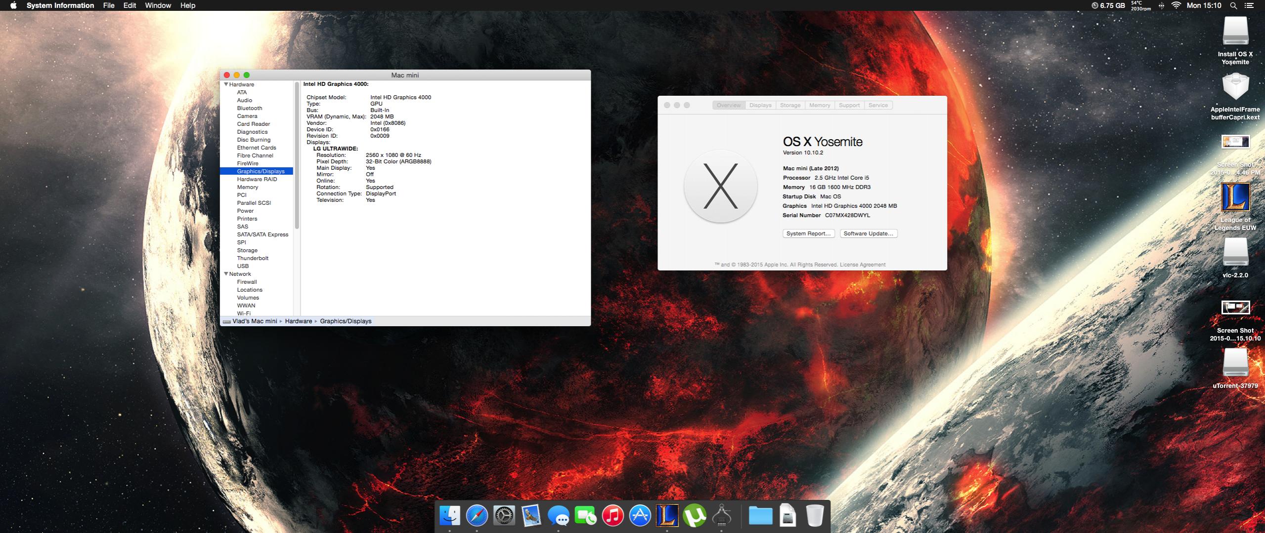
Task: Launch FaceTime from the Dock
Action: click(x=586, y=516)
